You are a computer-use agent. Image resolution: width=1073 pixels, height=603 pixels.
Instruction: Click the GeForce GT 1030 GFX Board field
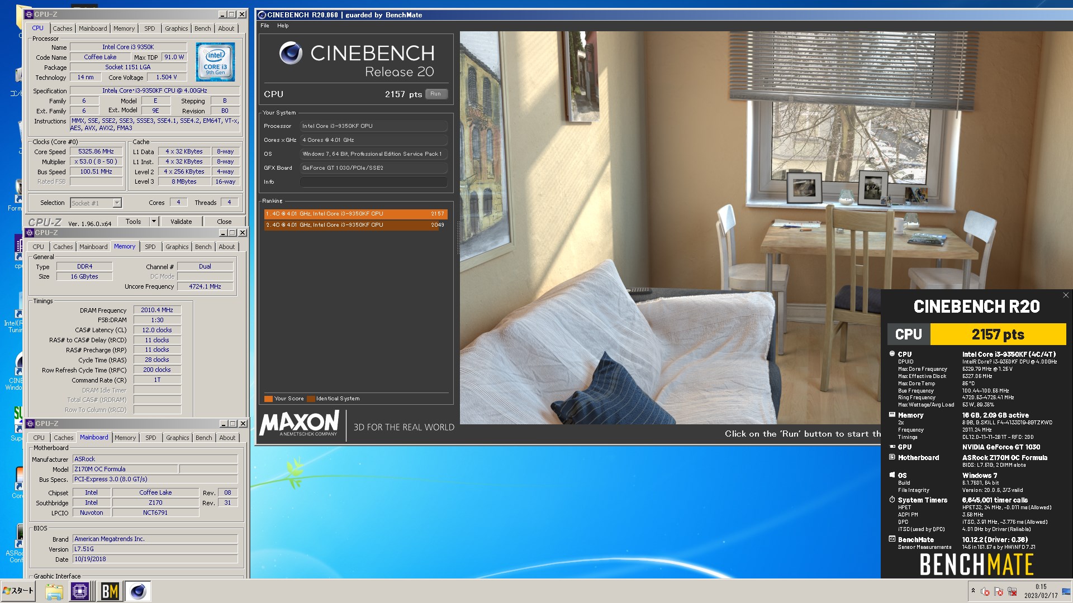(373, 168)
